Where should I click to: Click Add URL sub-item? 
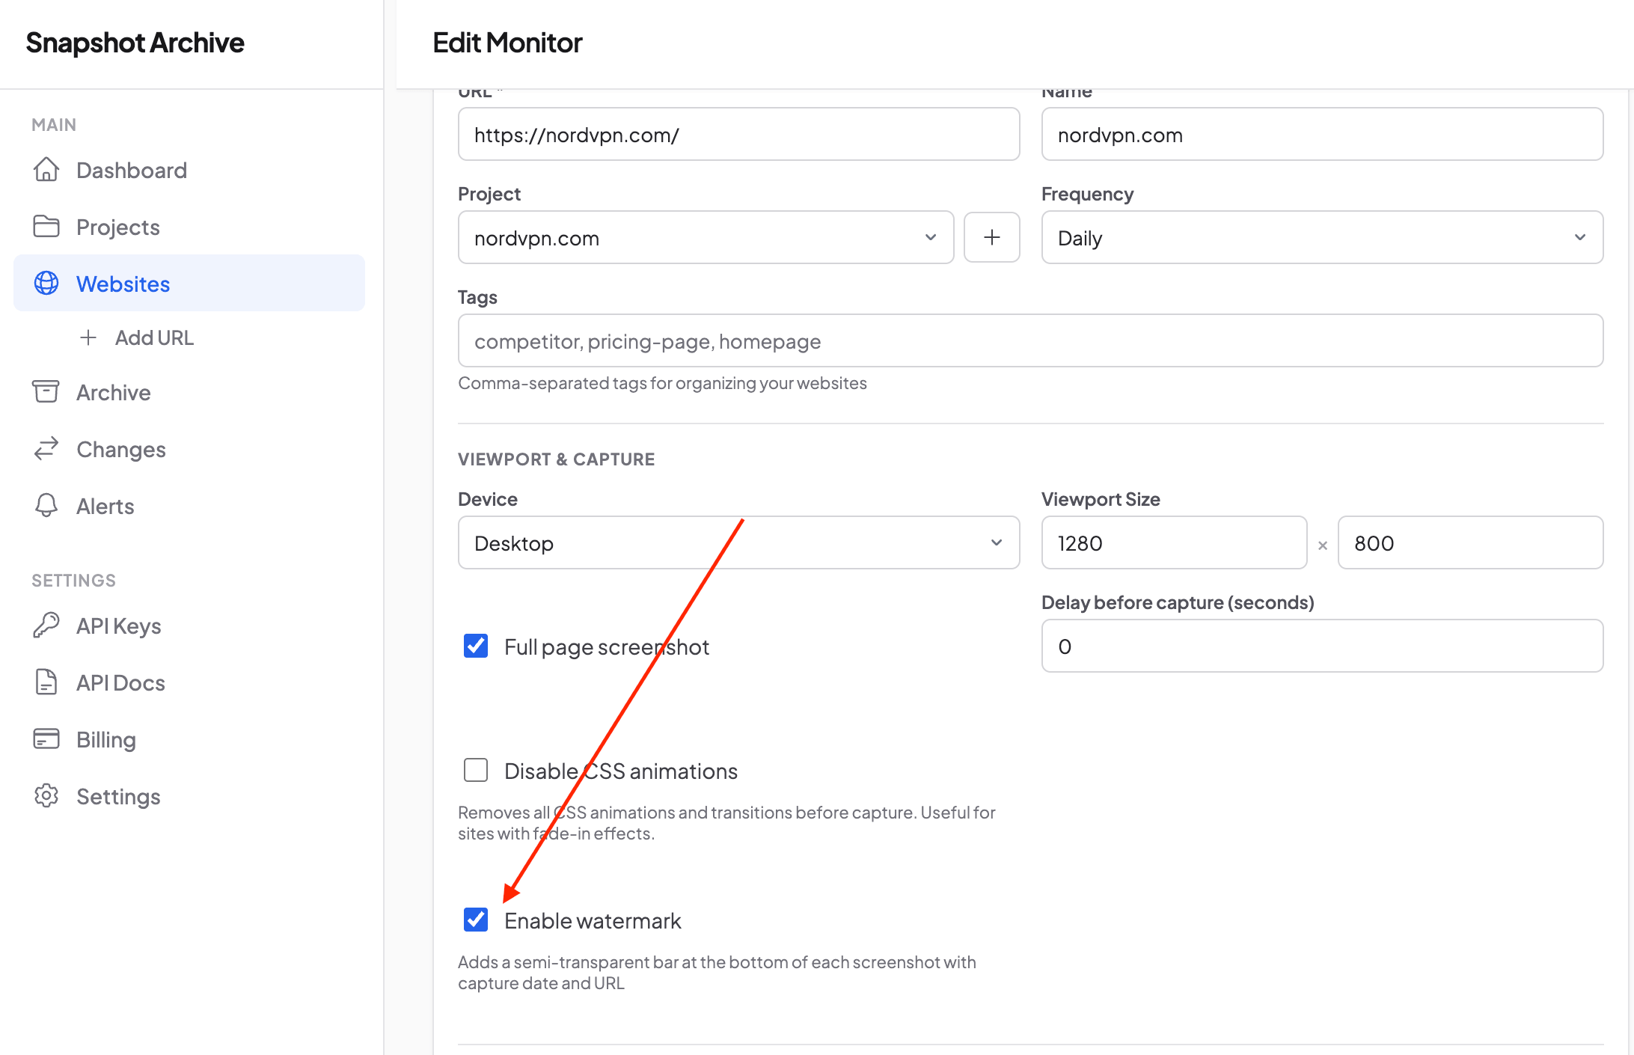(154, 337)
